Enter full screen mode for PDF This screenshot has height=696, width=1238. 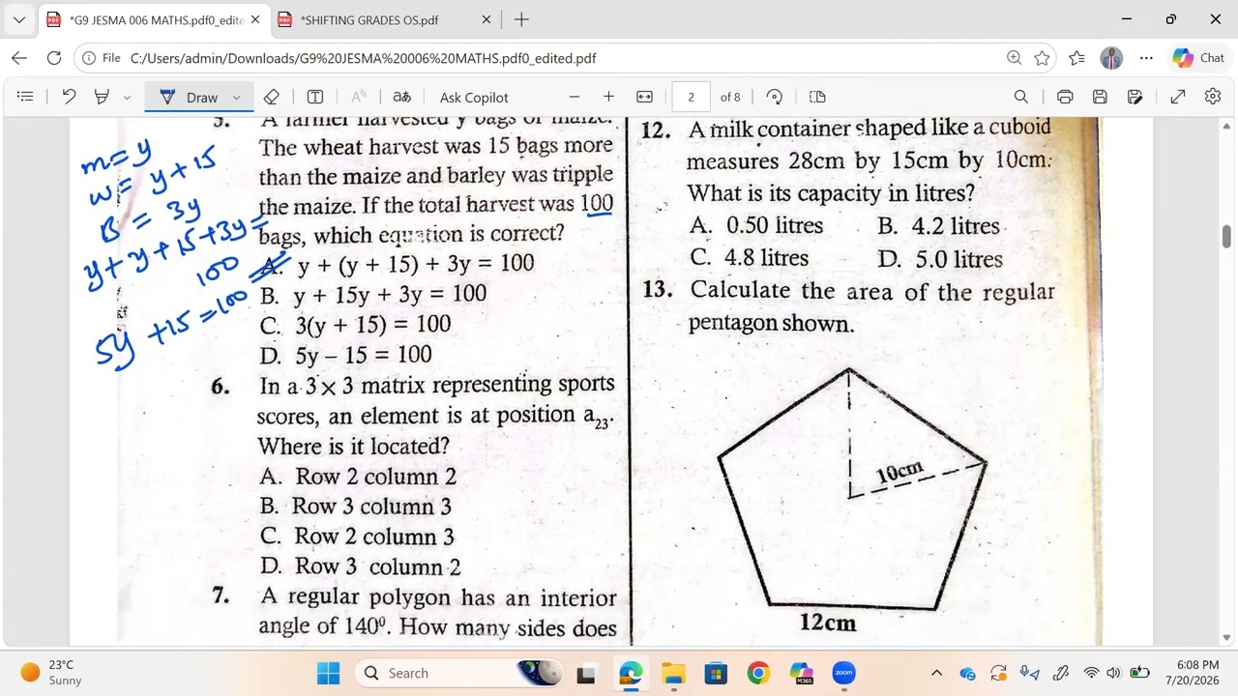click(1178, 97)
